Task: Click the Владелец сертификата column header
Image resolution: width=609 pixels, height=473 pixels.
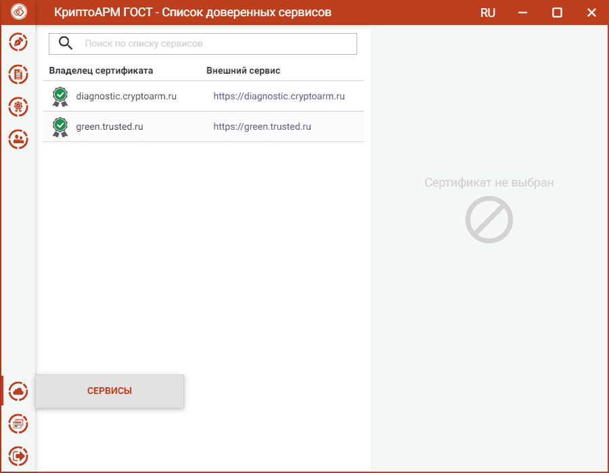Action: pos(101,70)
